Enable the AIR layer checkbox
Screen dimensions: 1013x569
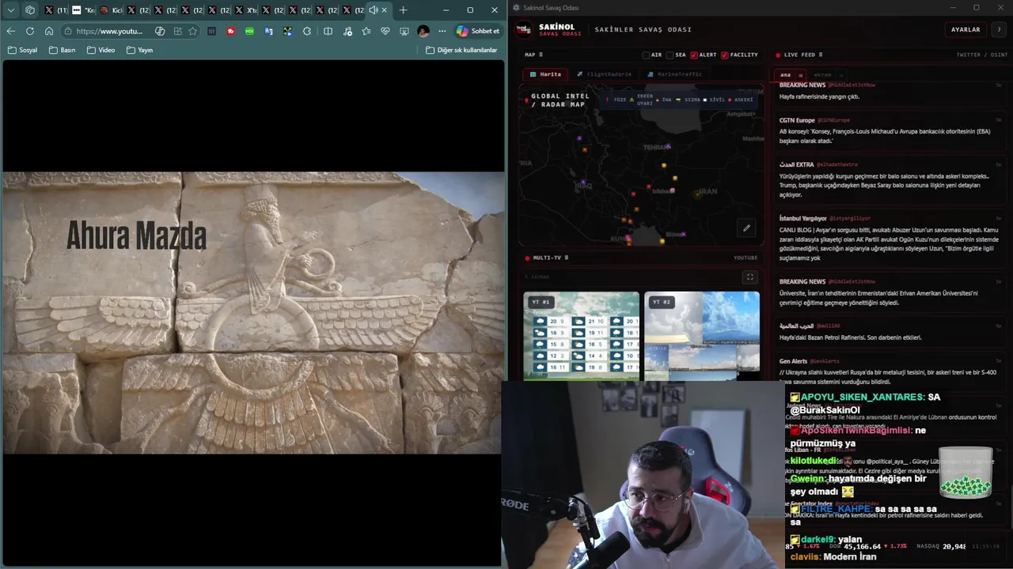pos(646,55)
